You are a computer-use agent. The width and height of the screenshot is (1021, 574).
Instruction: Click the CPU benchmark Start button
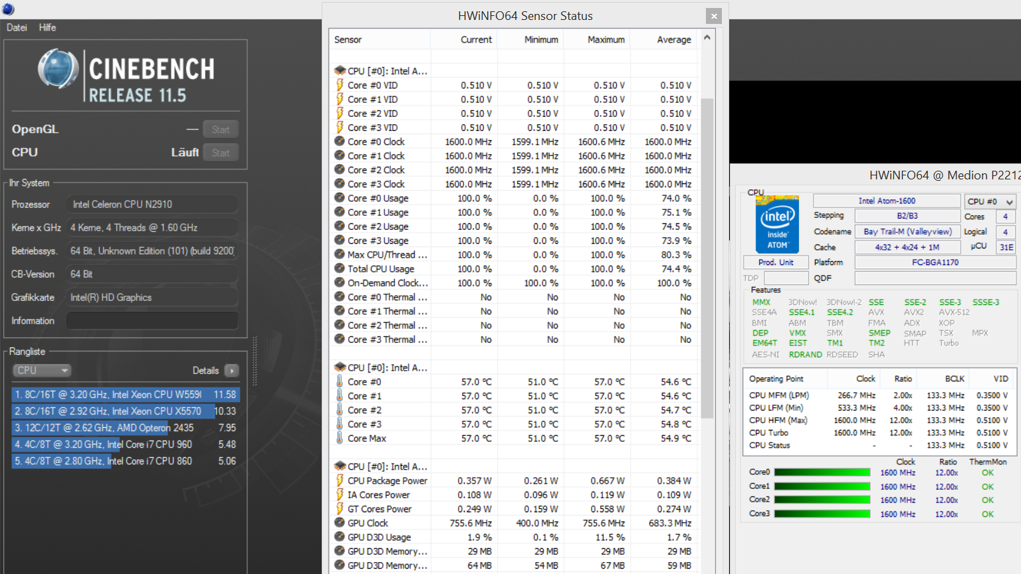click(x=221, y=153)
